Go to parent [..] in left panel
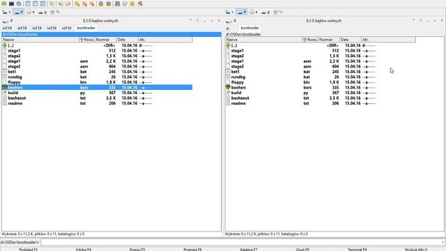446x251 pixels. coord(97,45)
